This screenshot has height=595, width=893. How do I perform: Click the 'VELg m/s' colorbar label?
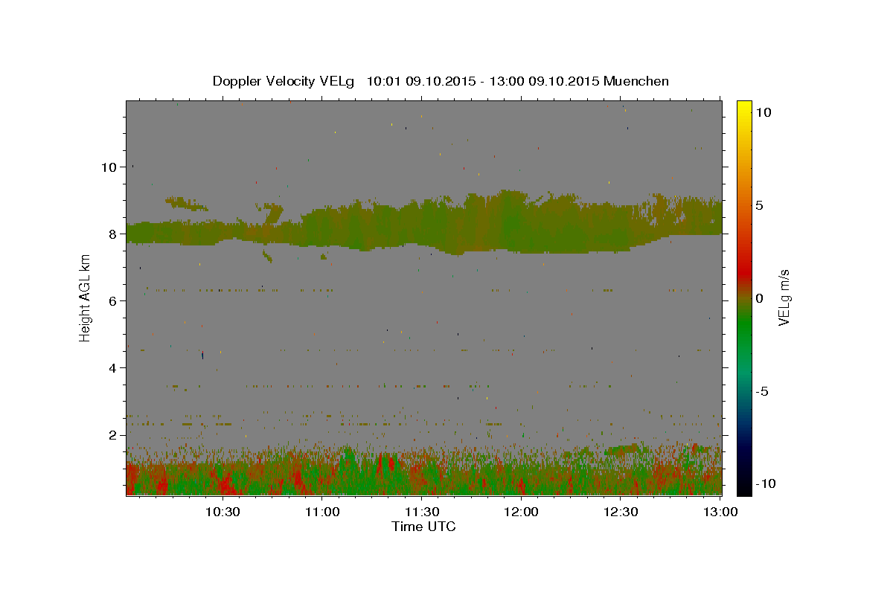pyautogui.click(x=784, y=298)
